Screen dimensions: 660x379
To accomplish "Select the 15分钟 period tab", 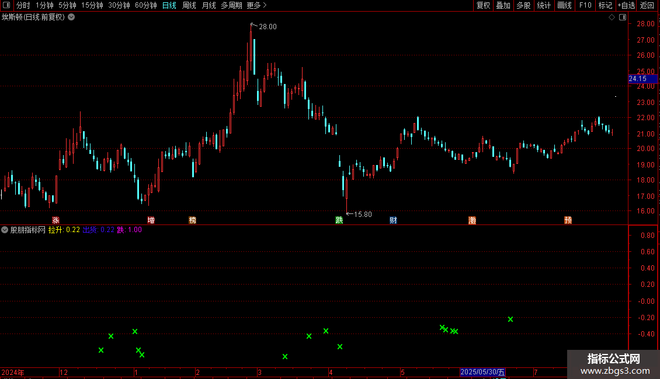I will point(92,5).
